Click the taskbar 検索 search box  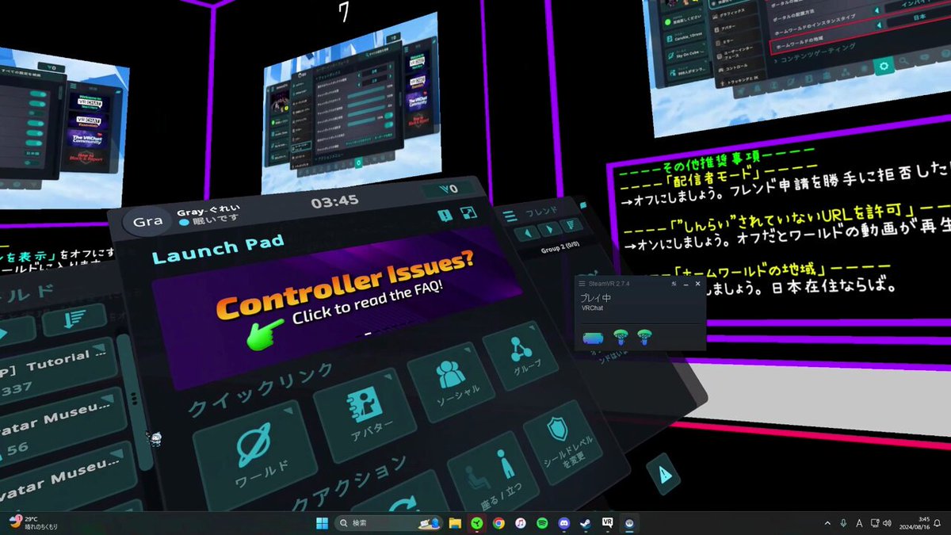pos(389,523)
